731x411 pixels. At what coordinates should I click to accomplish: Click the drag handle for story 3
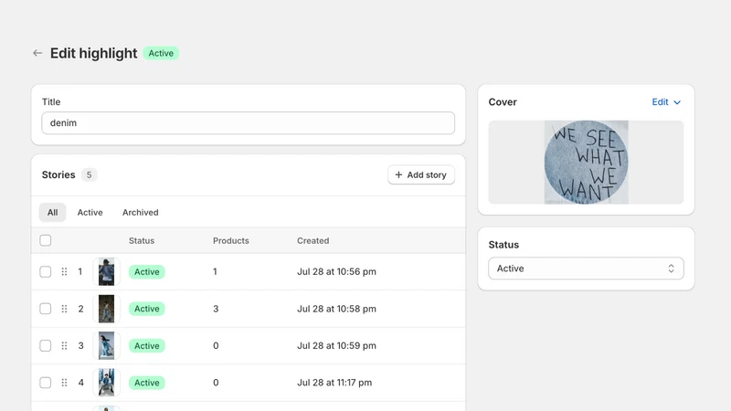click(x=64, y=346)
